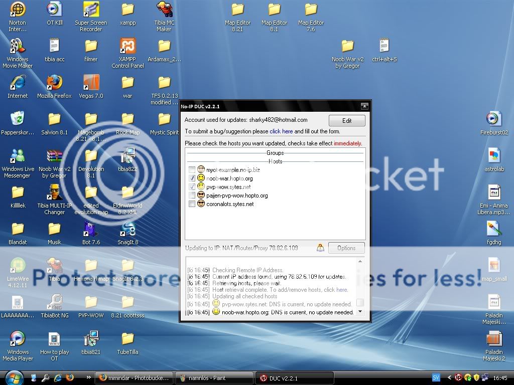
Task: Click the log scrollbar thumb
Action: click(x=360, y=302)
